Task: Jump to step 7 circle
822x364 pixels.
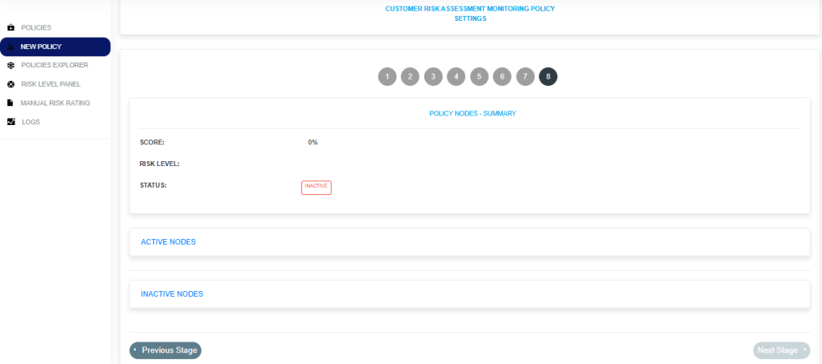Action: tap(525, 76)
